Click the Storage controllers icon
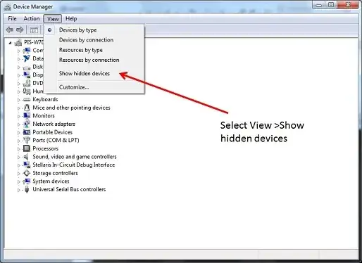Viewport: 362px width, 263px height. point(27,173)
